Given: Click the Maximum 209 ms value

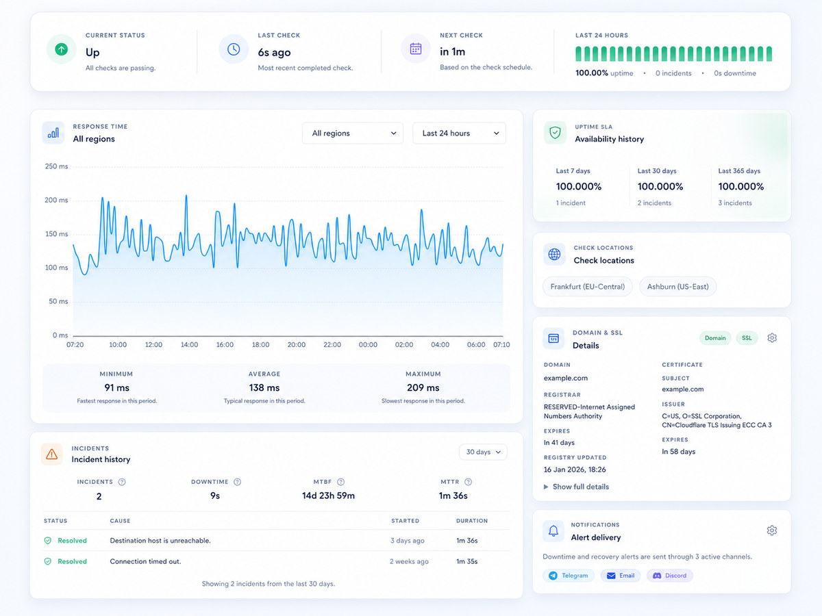Looking at the screenshot, I should [x=423, y=387].
